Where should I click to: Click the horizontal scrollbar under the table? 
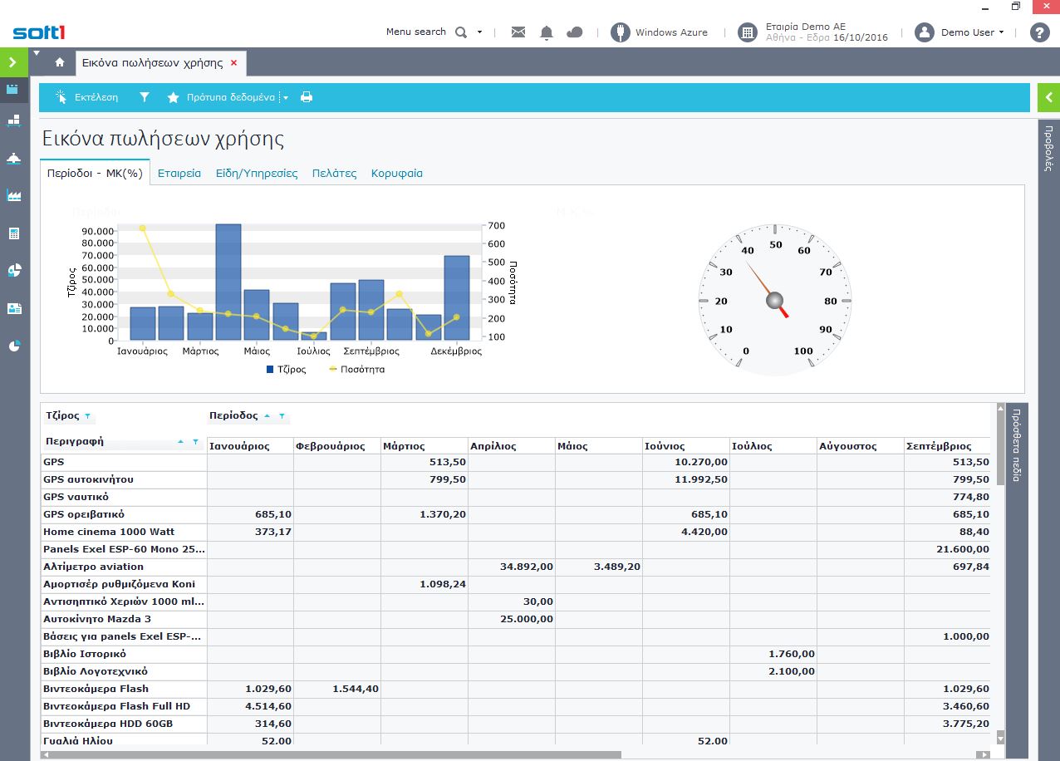(332, 755)
